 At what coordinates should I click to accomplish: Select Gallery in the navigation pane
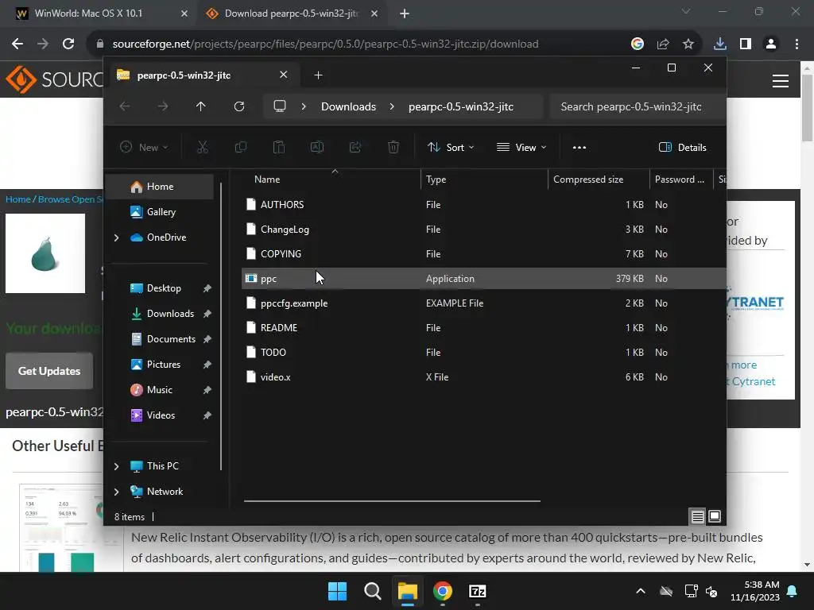click(159, 212)
